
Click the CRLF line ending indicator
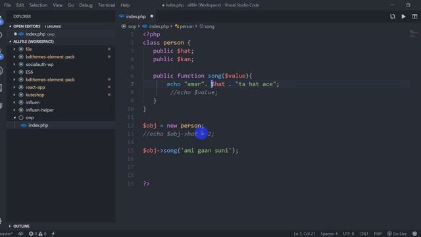click(x=364, y=234)
